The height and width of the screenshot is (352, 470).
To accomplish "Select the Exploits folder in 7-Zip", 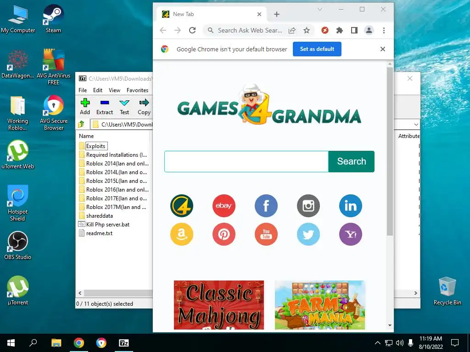I will [96, 146].
